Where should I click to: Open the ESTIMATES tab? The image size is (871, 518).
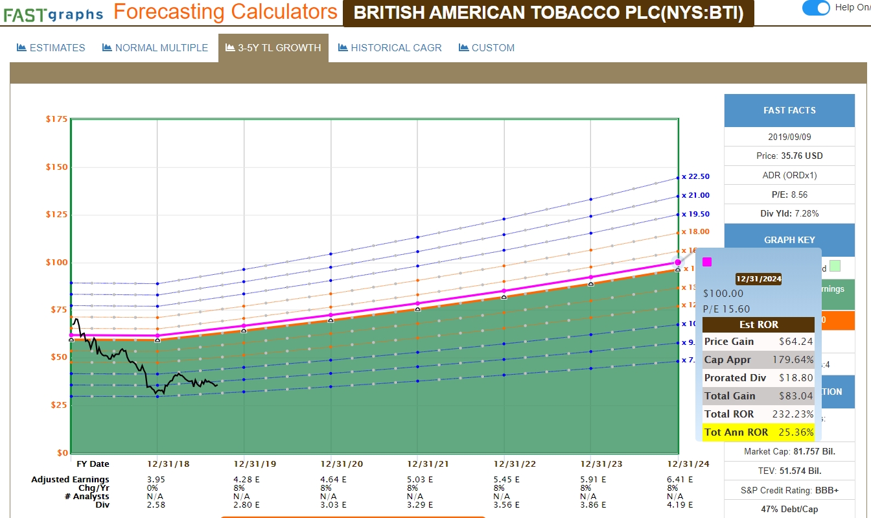pyautogui.click(x=51, y=47)
